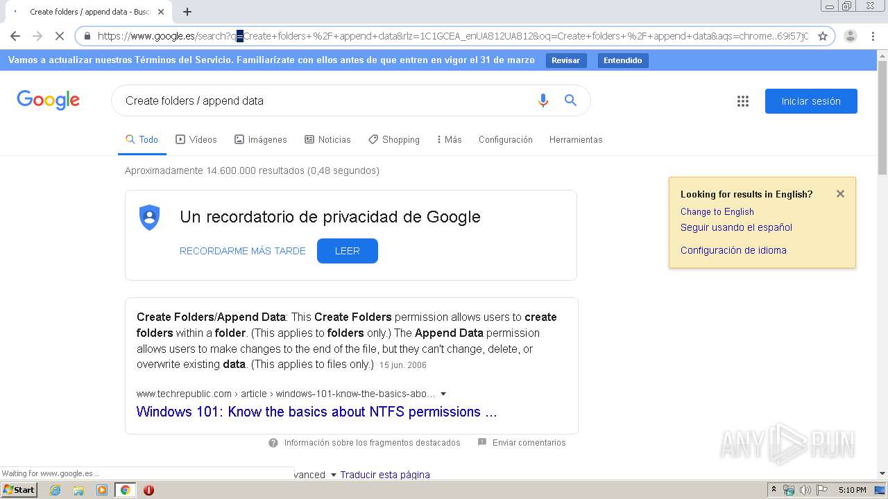This screenshot has width=888, height=499.
Task: Show hidden tray icons arrow
Action: 774,490
